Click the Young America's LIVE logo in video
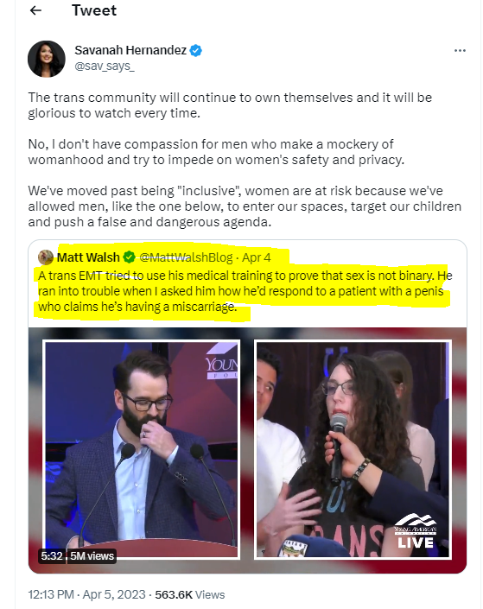Viewport: 483px width, 609px height. pyautogui.click(x=416, y=532)
